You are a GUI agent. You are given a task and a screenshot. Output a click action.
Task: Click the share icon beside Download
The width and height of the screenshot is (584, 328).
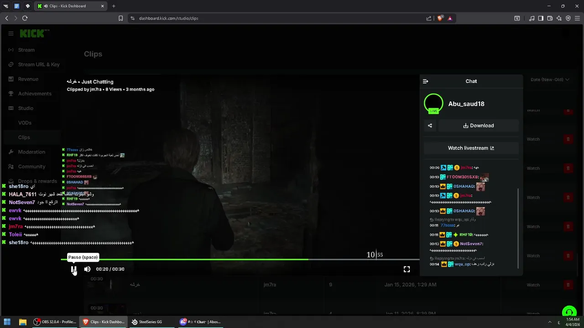point(430,126)
